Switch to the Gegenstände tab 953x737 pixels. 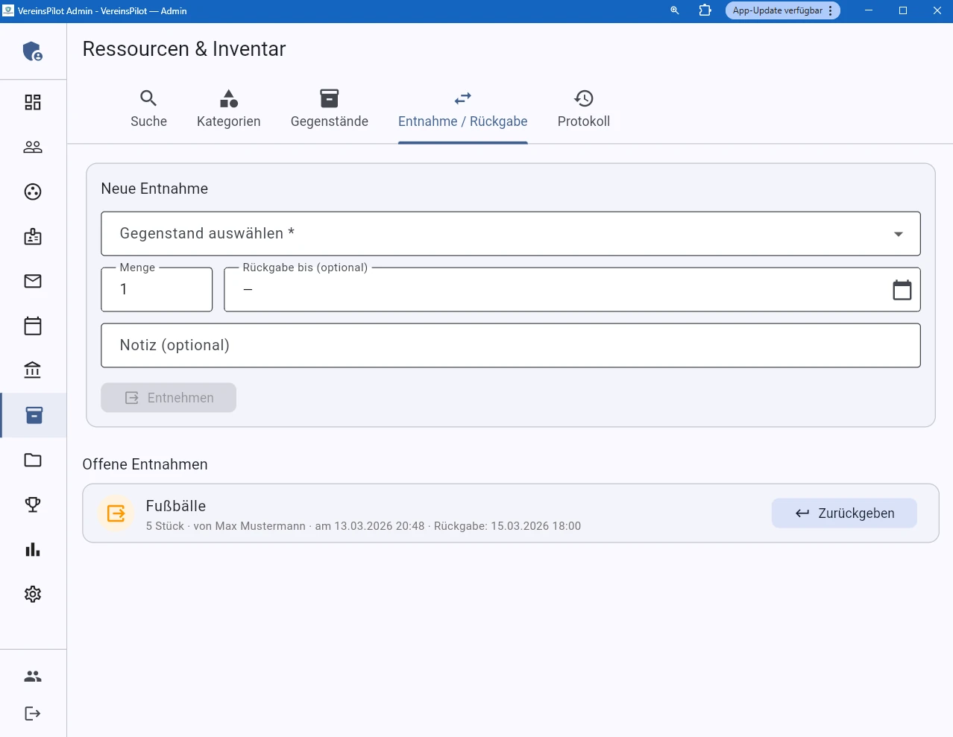329,109
